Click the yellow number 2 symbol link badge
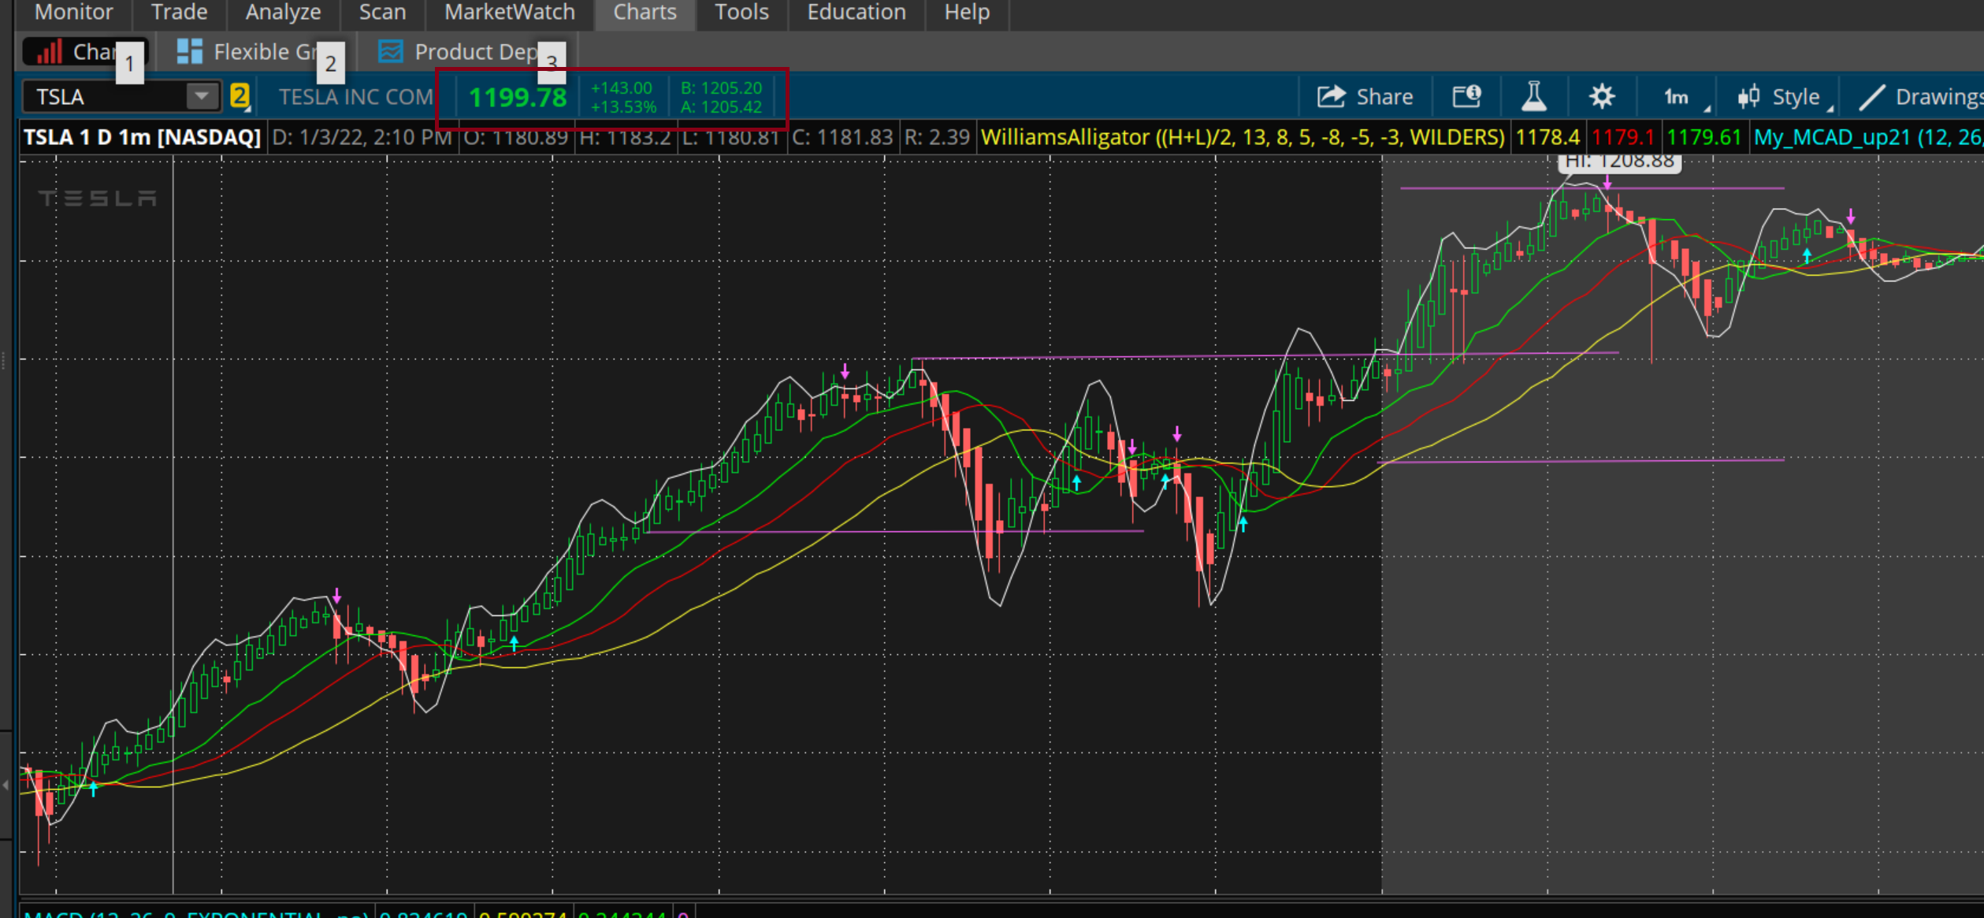The height and width of the screenshot is (918, 1984). (x=240, y=97)
